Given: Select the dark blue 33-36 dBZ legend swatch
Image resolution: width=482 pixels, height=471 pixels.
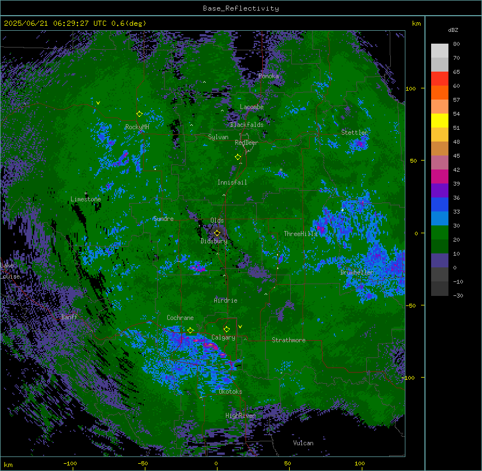Looking at the screenshot, I should pyautogui.click(x=440, y=204).
